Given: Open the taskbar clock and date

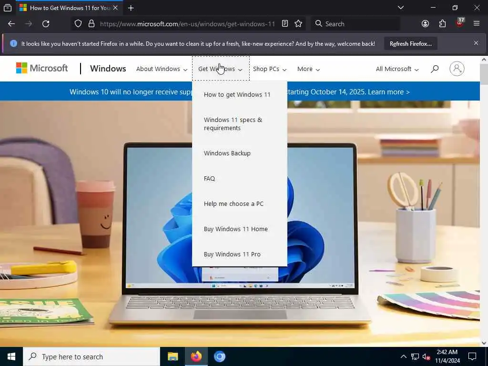Looking at the screenshot, I should [x=447, y=356].
